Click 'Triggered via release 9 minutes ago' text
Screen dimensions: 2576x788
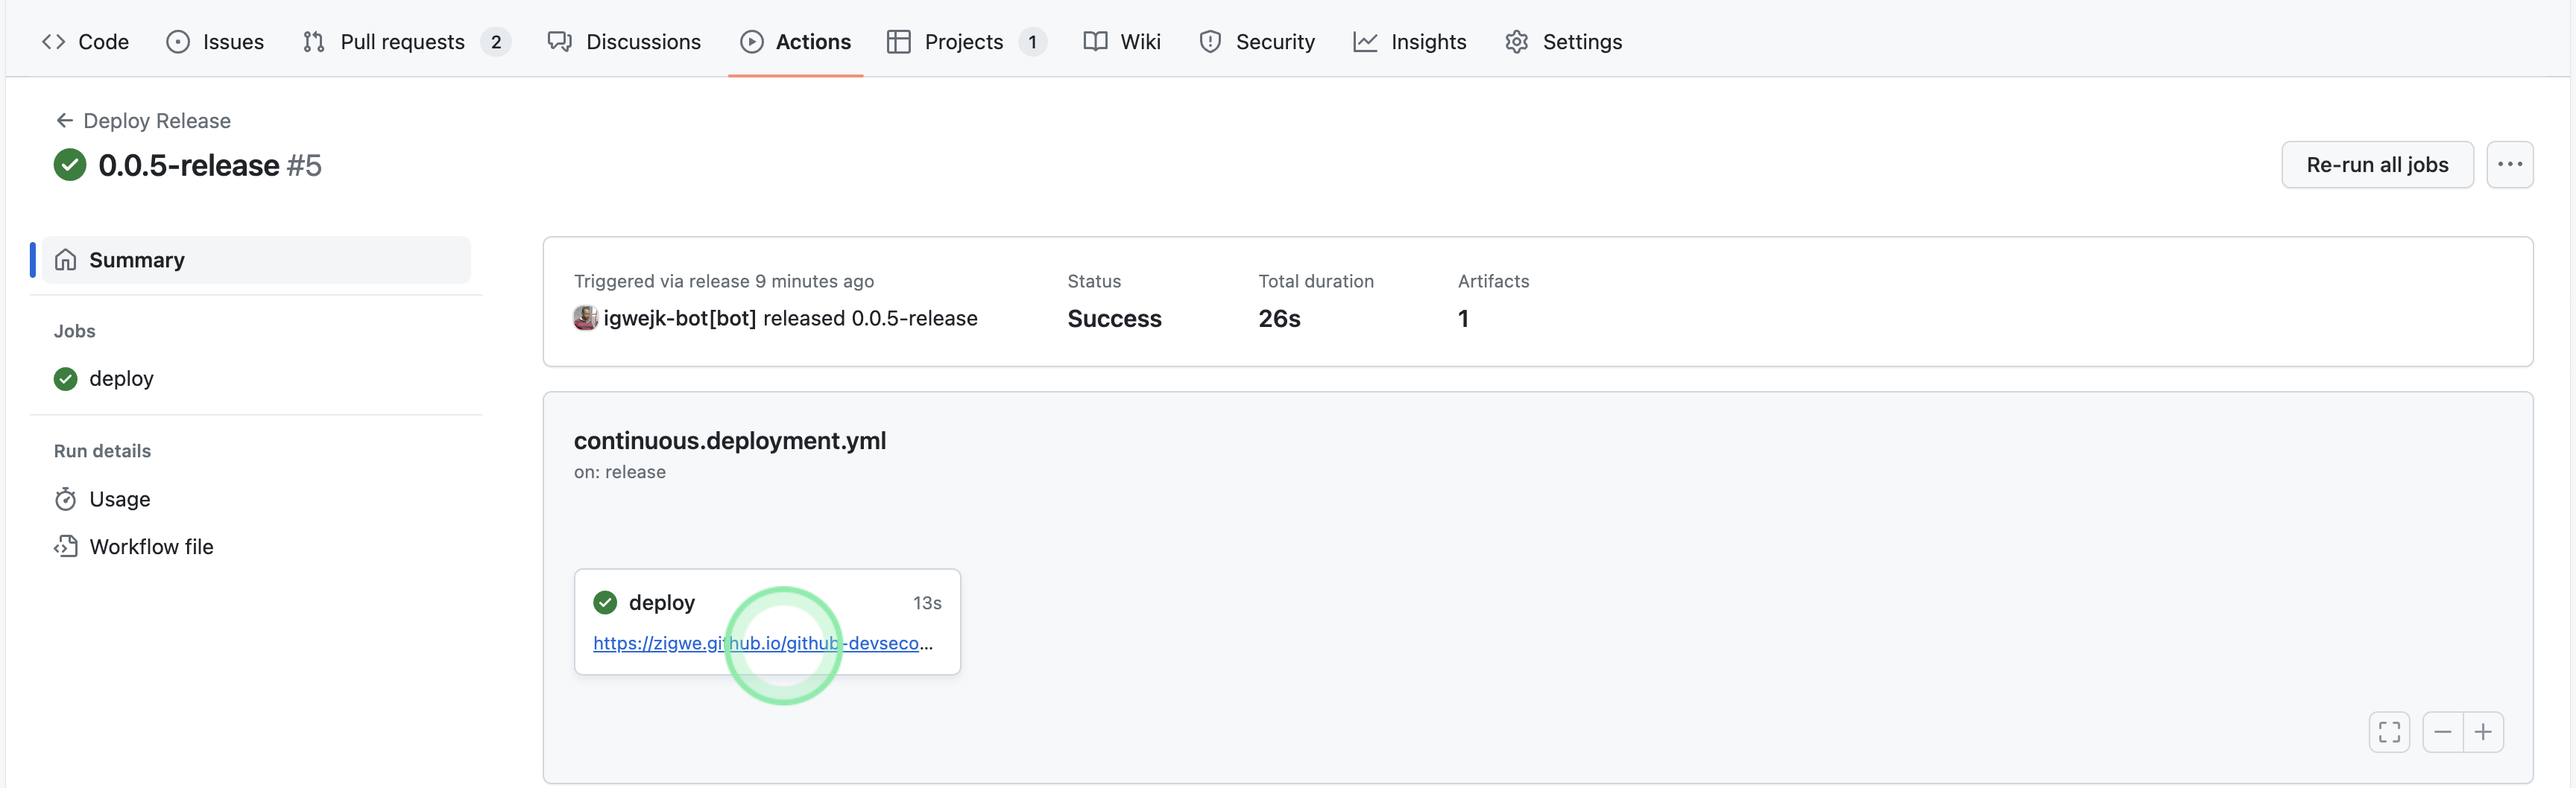tap(724, 281)
